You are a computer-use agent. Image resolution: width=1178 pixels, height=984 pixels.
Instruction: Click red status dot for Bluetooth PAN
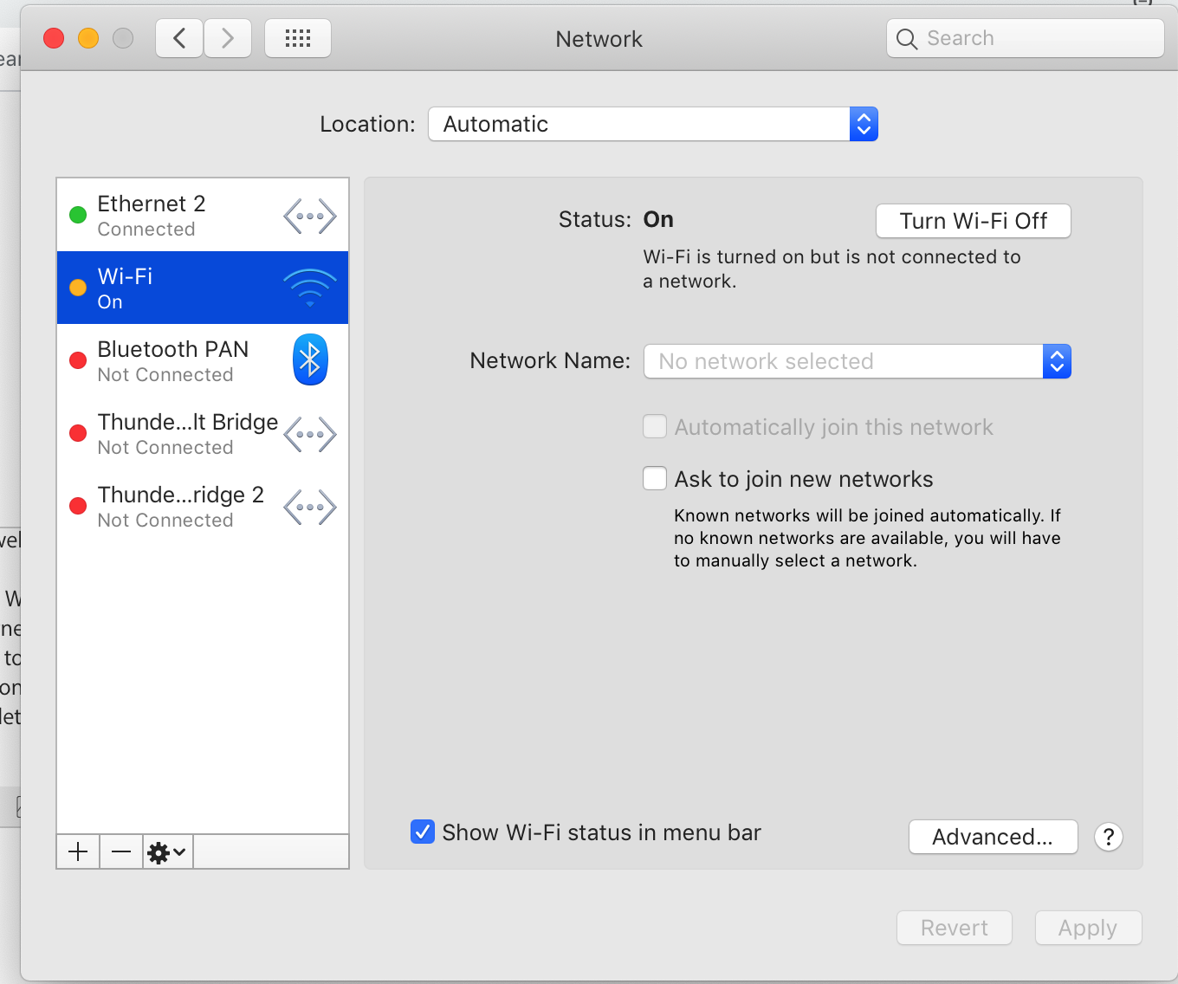pyautogui.click(x=78, y=360)
